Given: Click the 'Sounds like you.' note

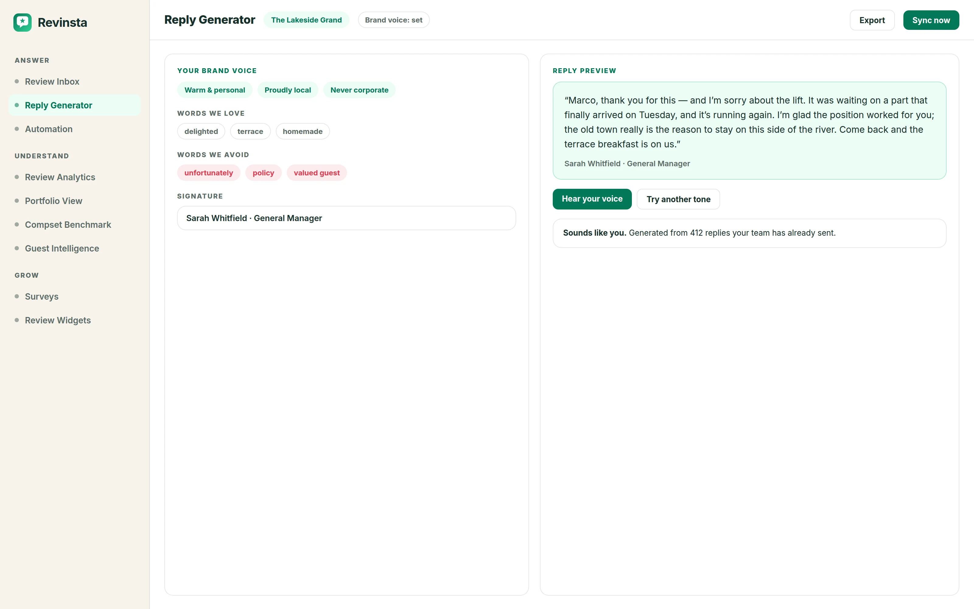Looking at the screenshot, I should pos(749,233).
